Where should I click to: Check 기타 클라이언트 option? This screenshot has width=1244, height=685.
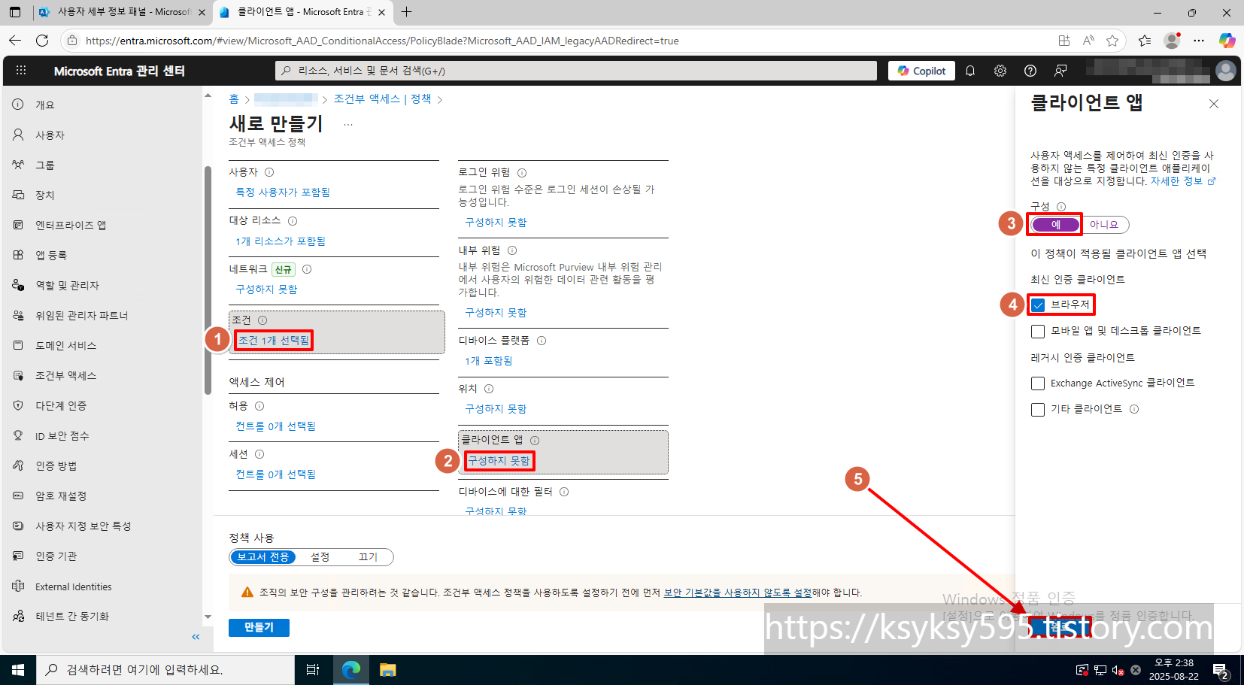coord(1038,410)
